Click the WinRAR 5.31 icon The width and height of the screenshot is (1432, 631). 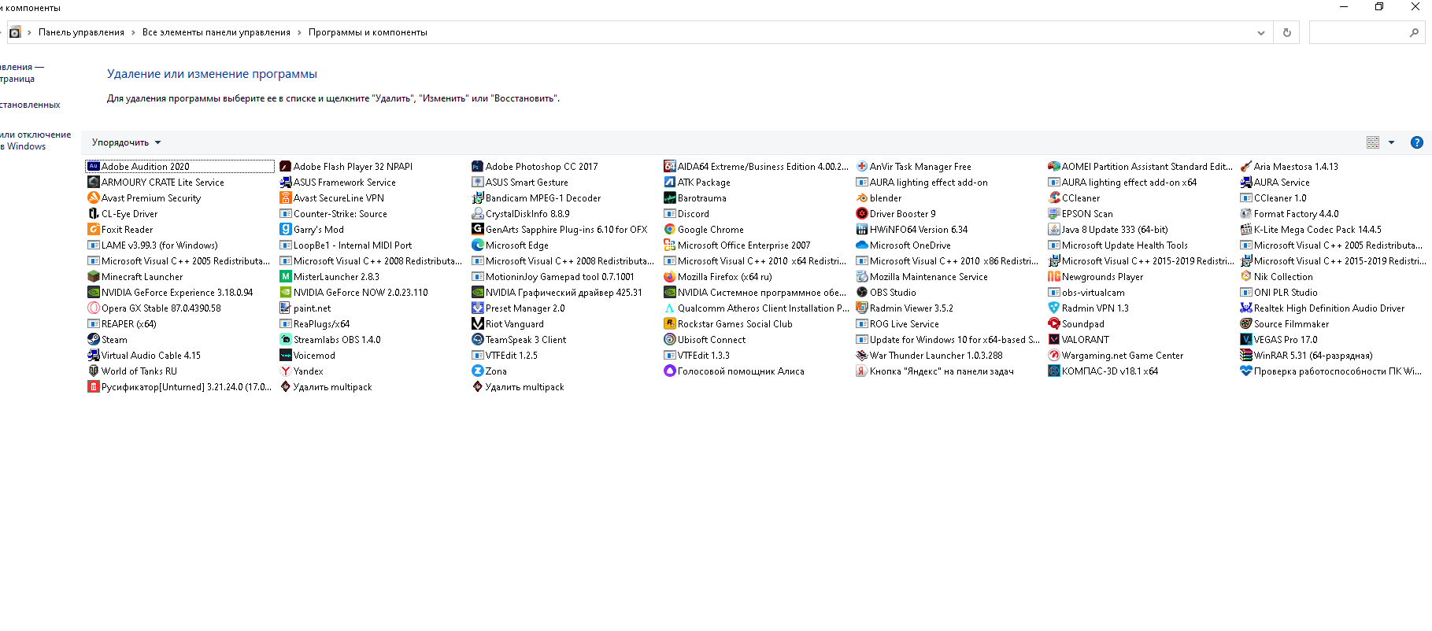1245,355
